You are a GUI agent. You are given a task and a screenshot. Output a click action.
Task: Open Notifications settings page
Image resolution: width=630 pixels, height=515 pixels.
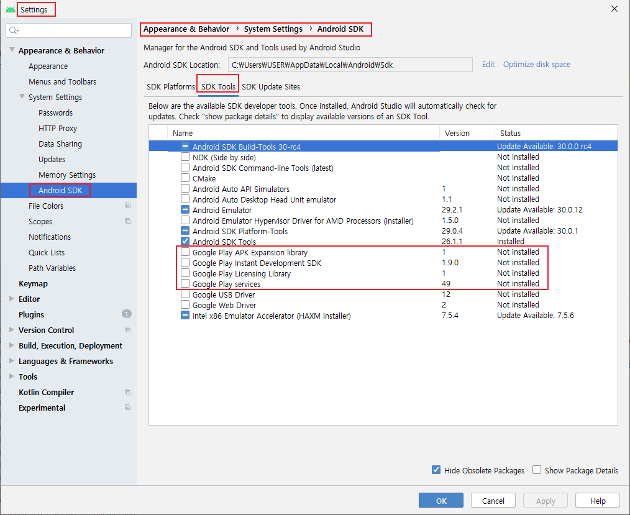pyautogui.click(x=50, y=237)
